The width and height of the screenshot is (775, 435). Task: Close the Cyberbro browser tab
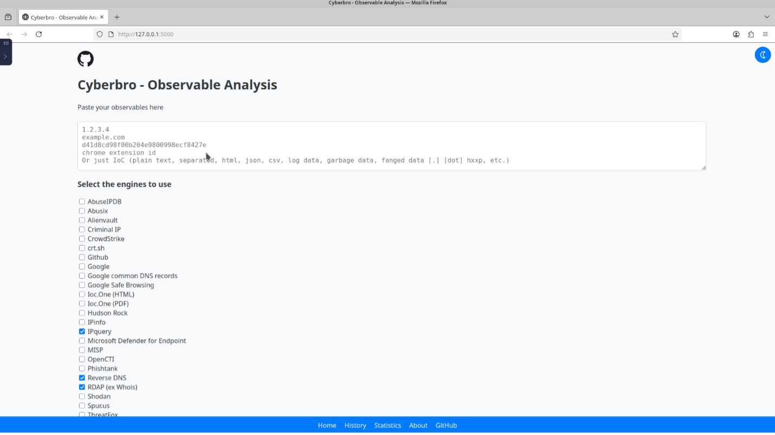(x=101, y=17)
